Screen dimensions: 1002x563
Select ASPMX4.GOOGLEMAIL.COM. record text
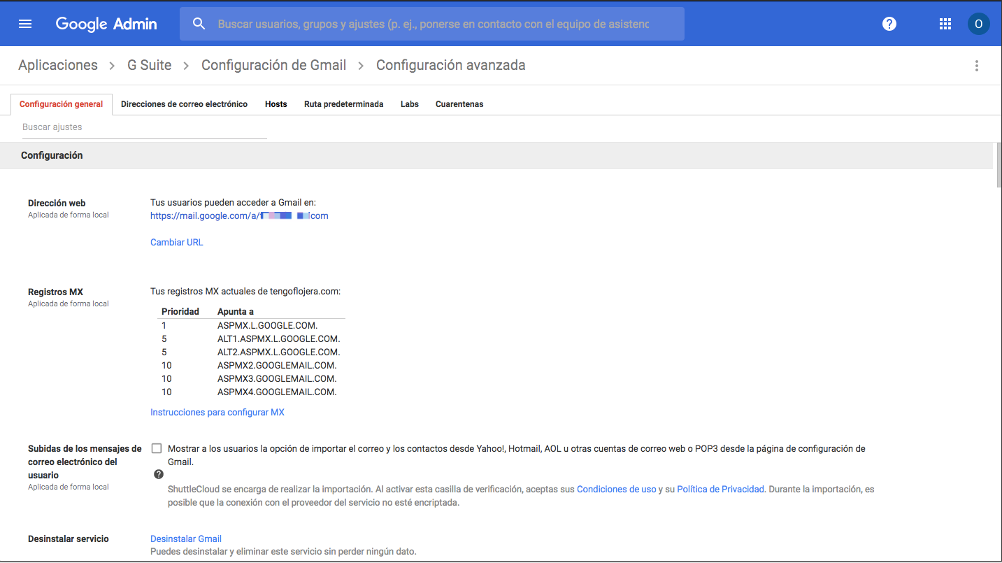pos(277,392)
